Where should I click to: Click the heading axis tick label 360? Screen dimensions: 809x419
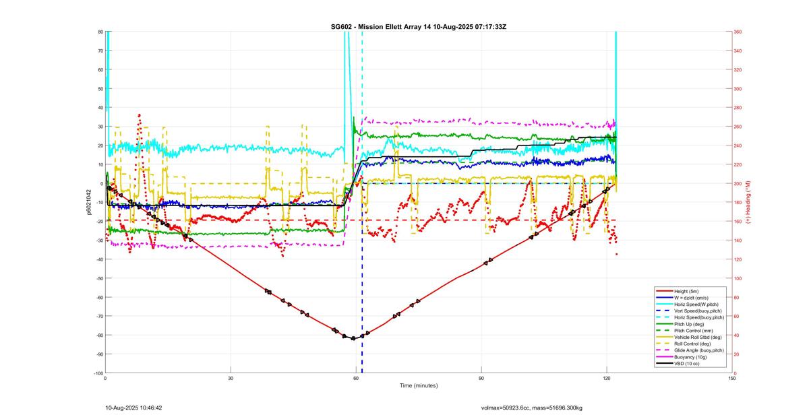point(738,32)
